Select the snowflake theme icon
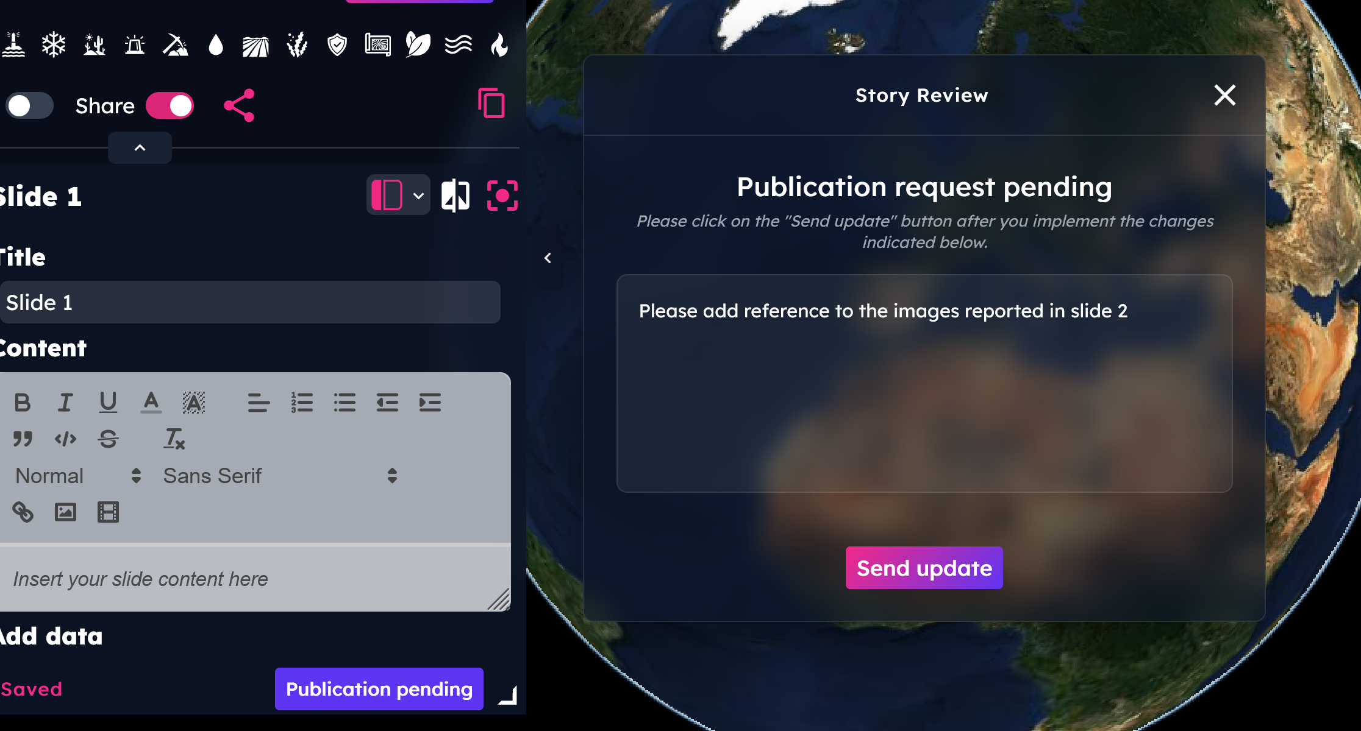This screenshot has height=731, width=1361. coord(54,44)
